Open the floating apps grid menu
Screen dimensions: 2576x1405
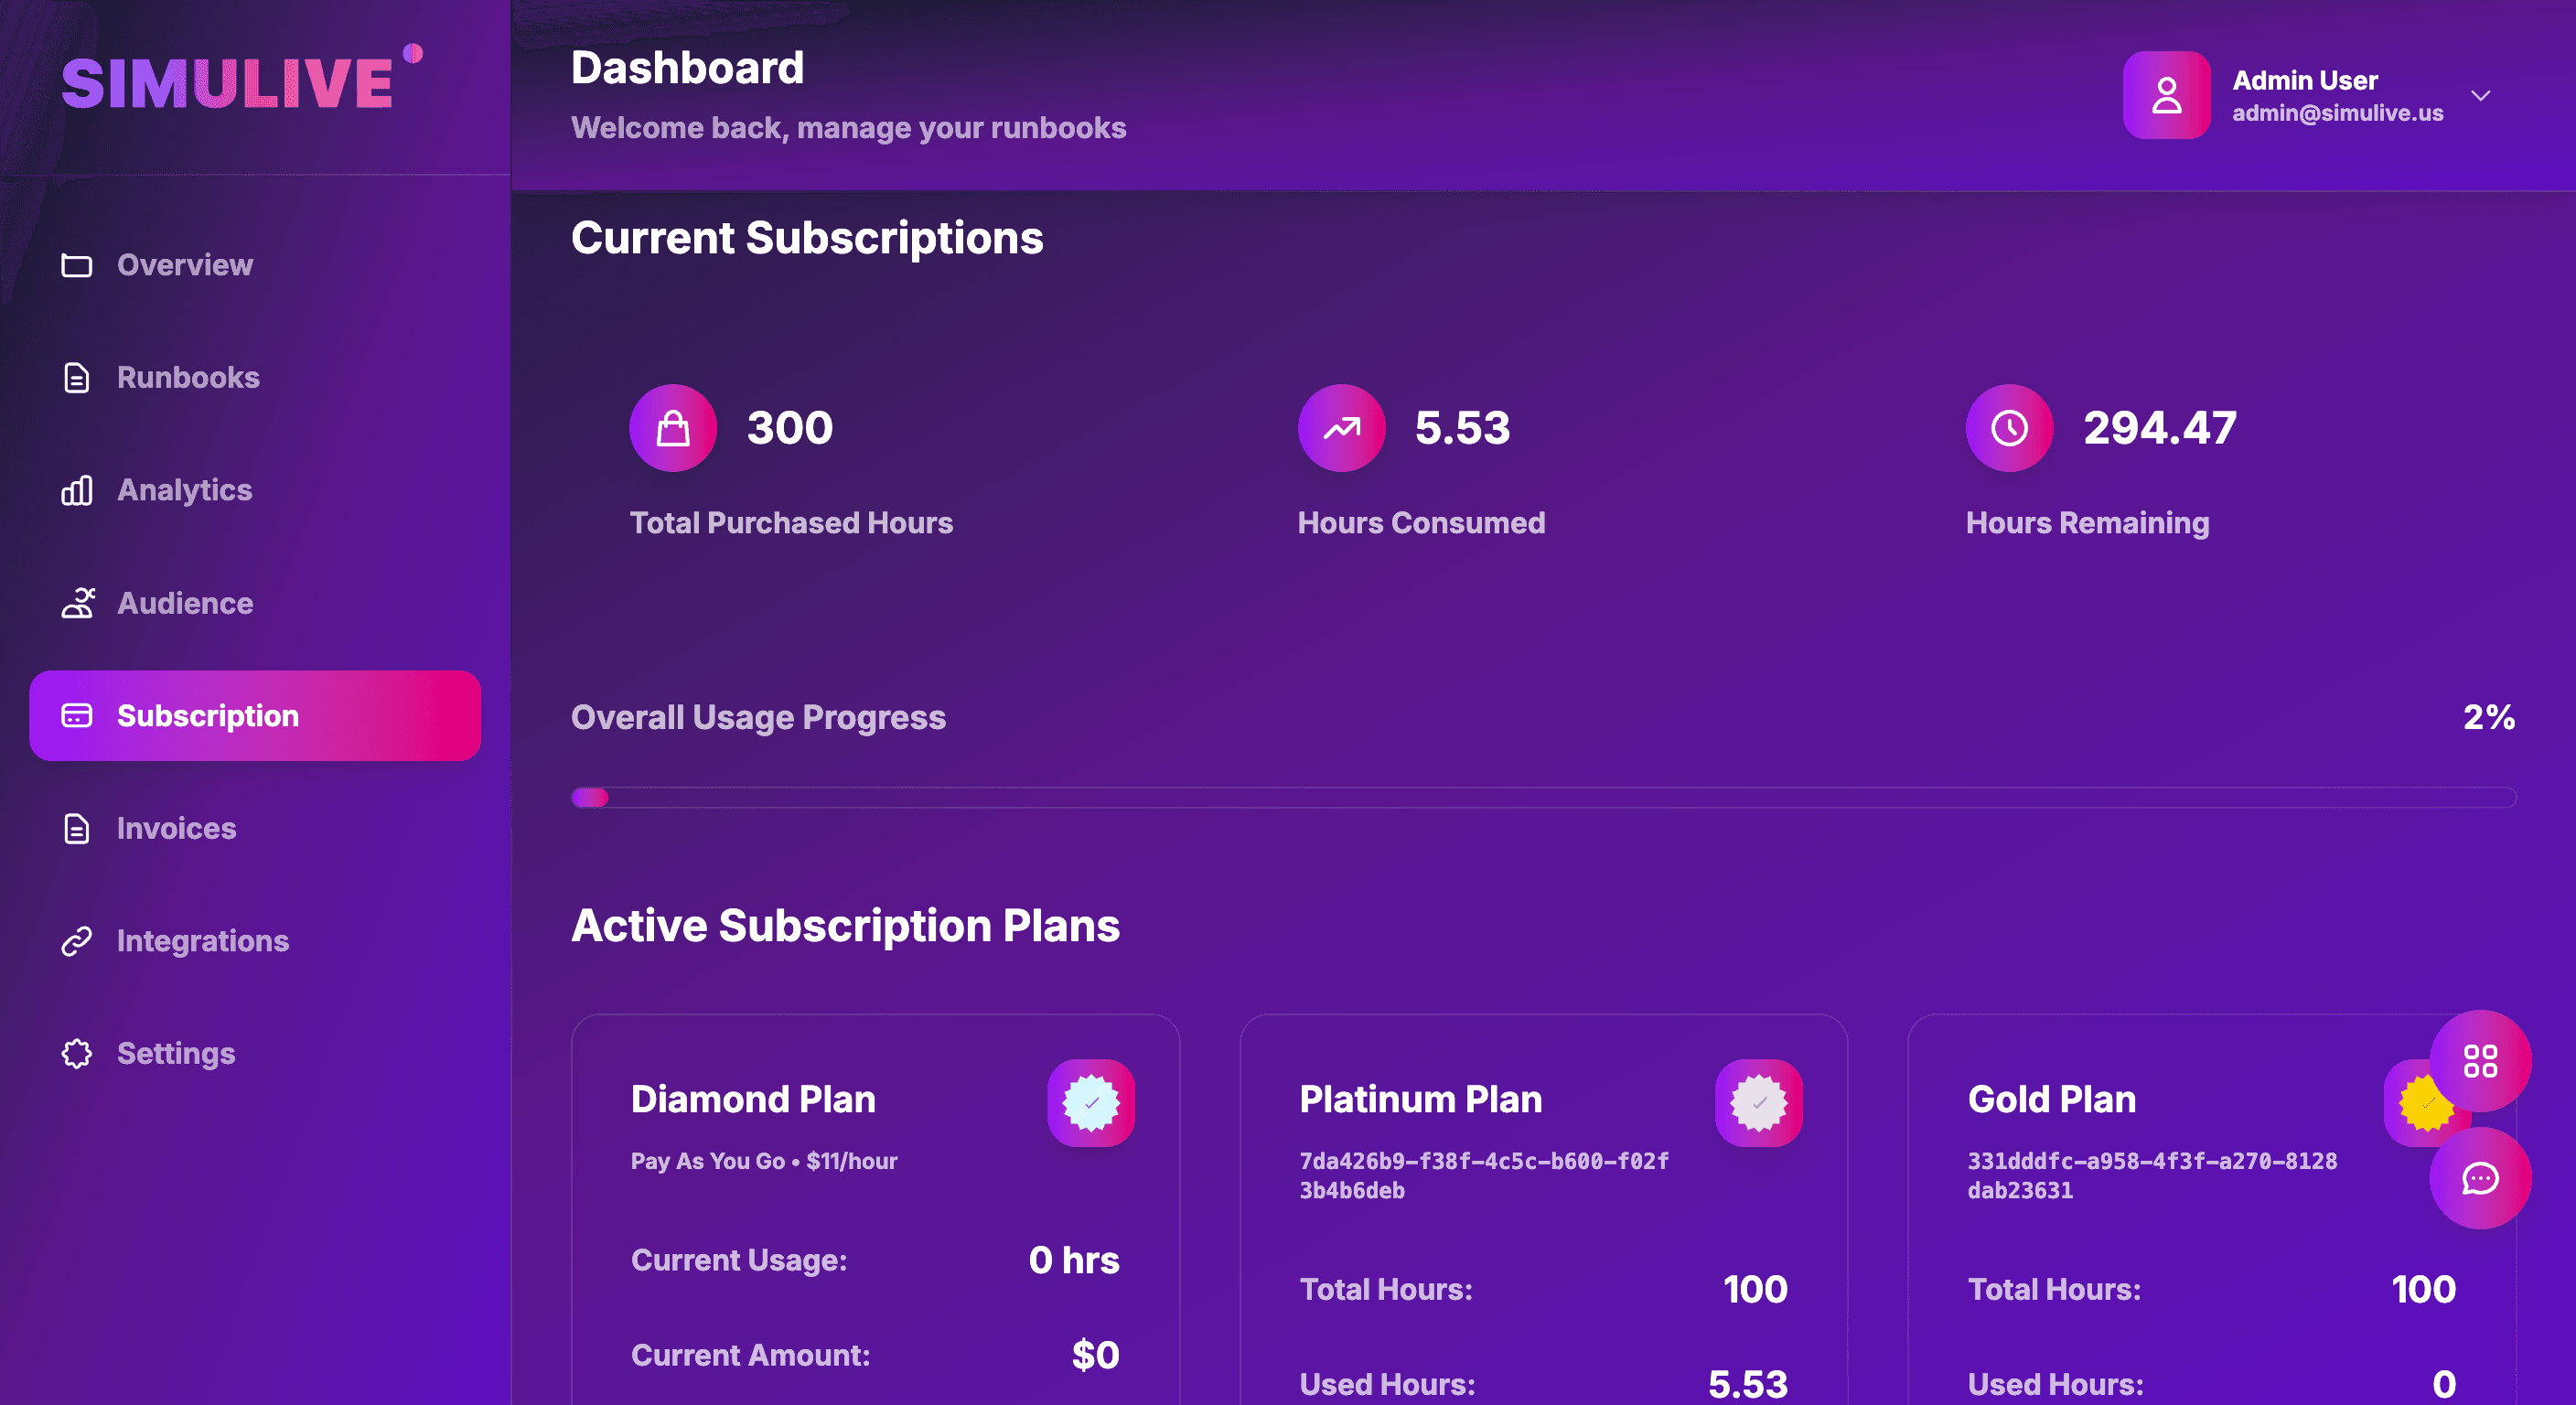tap(2483, 1059)
